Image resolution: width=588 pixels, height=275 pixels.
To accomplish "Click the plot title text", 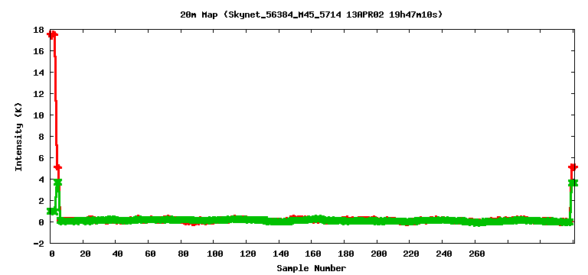I will click(x=312, y=15).
